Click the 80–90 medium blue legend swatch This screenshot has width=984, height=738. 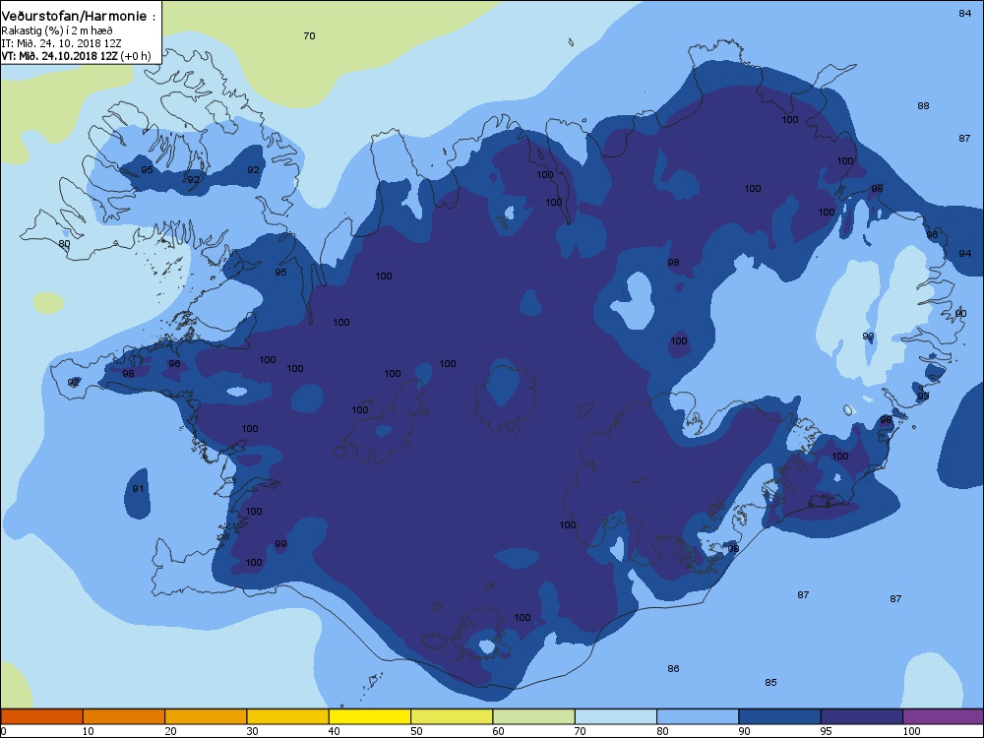698,716
